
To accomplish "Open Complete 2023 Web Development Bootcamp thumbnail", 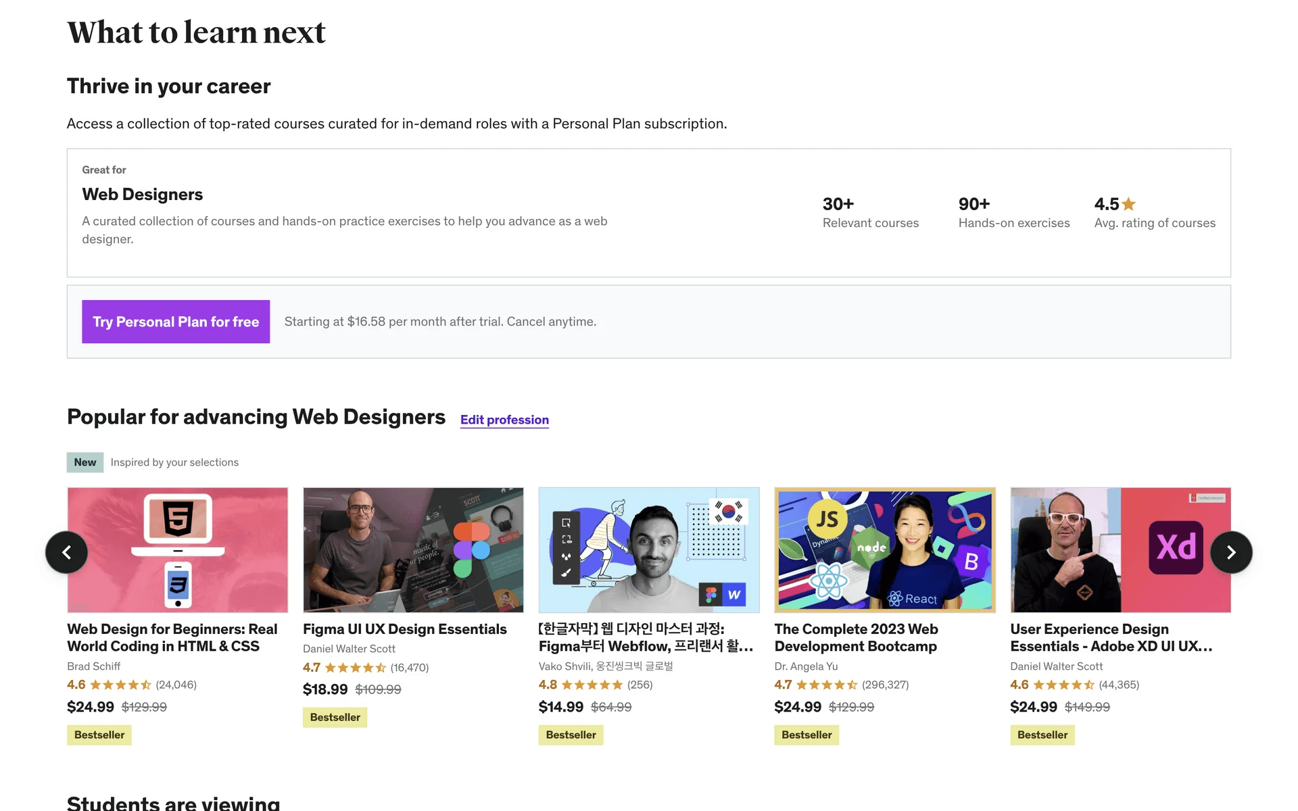I will click(x=884, y=549).
